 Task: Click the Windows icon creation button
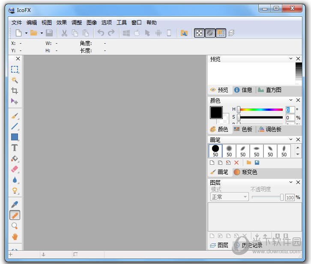pos(126,33)
